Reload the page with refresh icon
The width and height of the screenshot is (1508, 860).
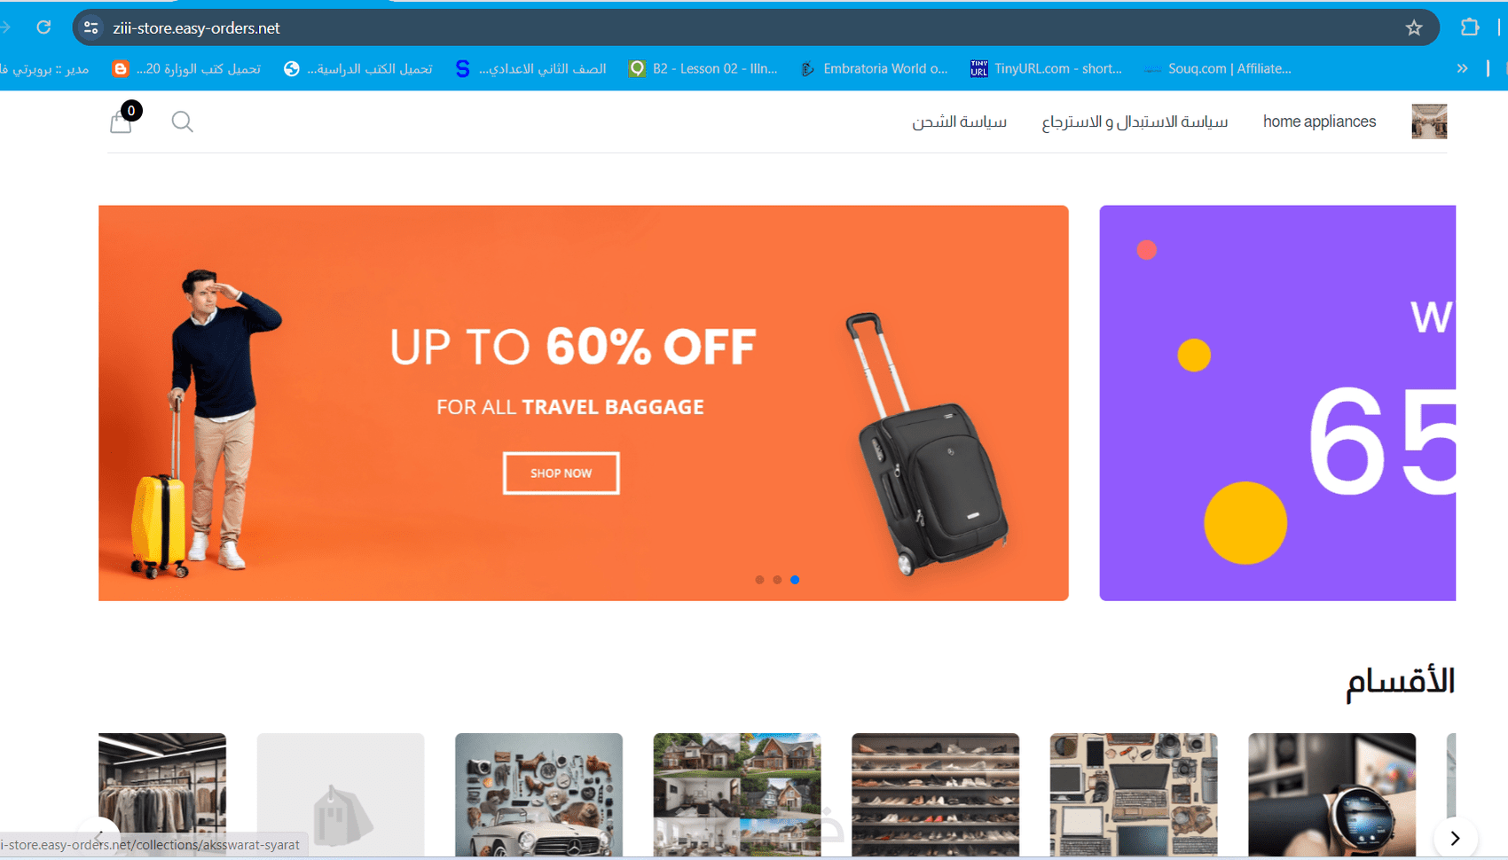click(x=43, y=27)
